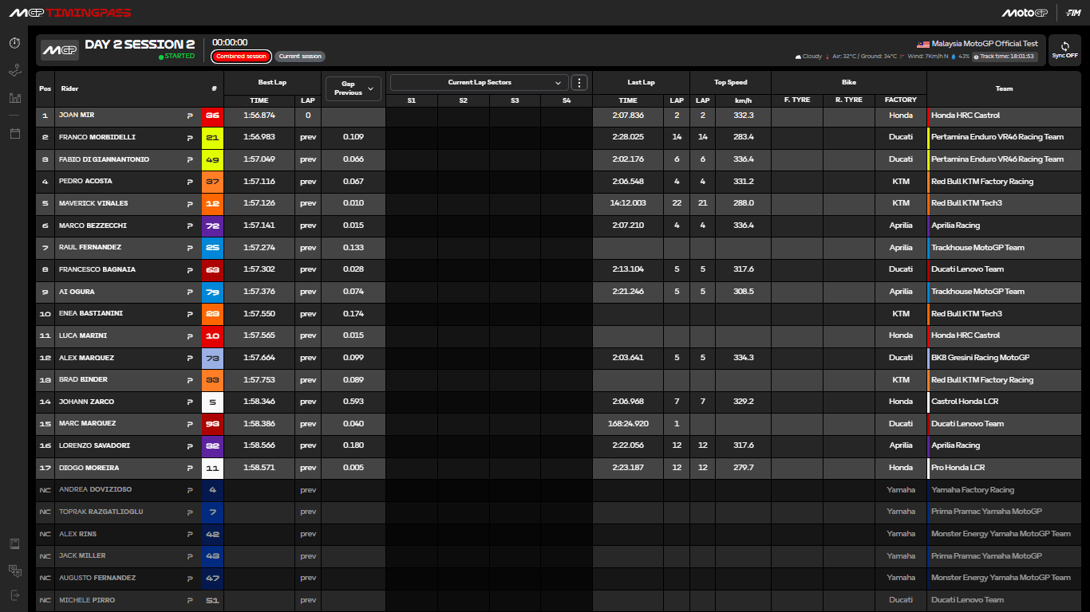The height and width of the screenshot is (612, 1090).
Task: Open the analytics chart icon in sidebar
Action: click(x=14, y=97)
